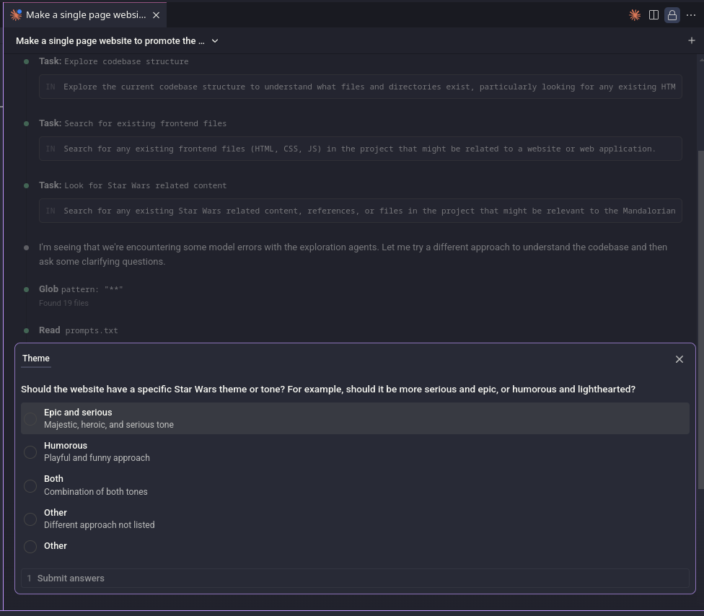Start a new thread with the plus icon

point(691,40)
